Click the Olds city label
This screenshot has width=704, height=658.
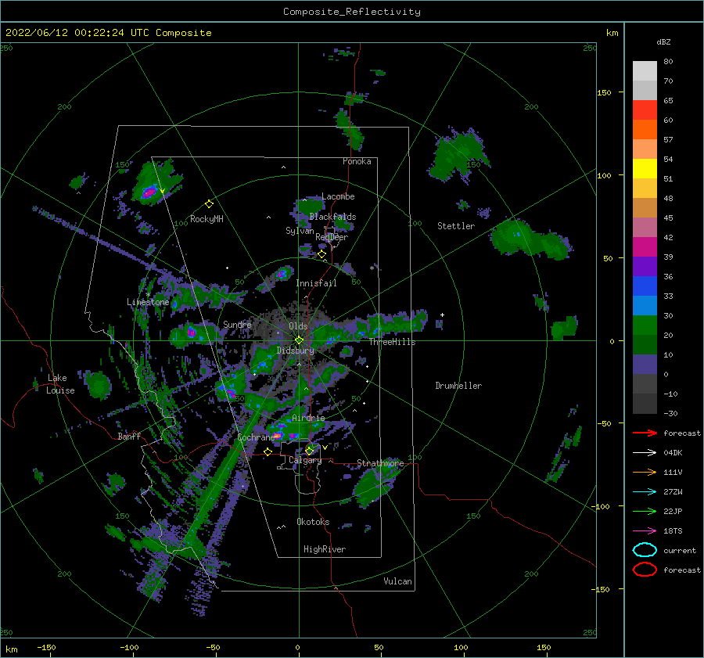click(298, 326)
